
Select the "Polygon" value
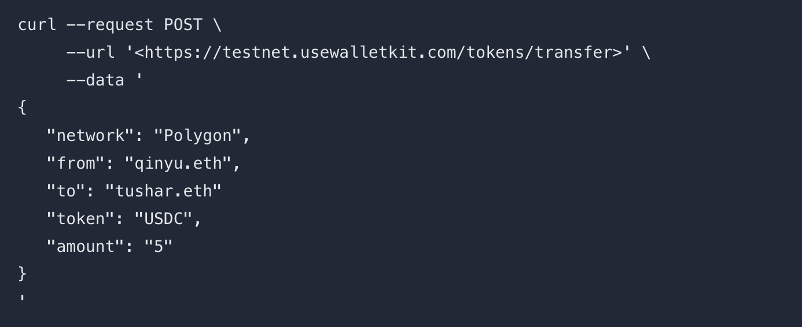[x=197, y=136]
